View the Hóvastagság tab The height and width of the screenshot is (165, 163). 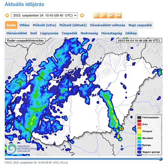click(112, 33)
